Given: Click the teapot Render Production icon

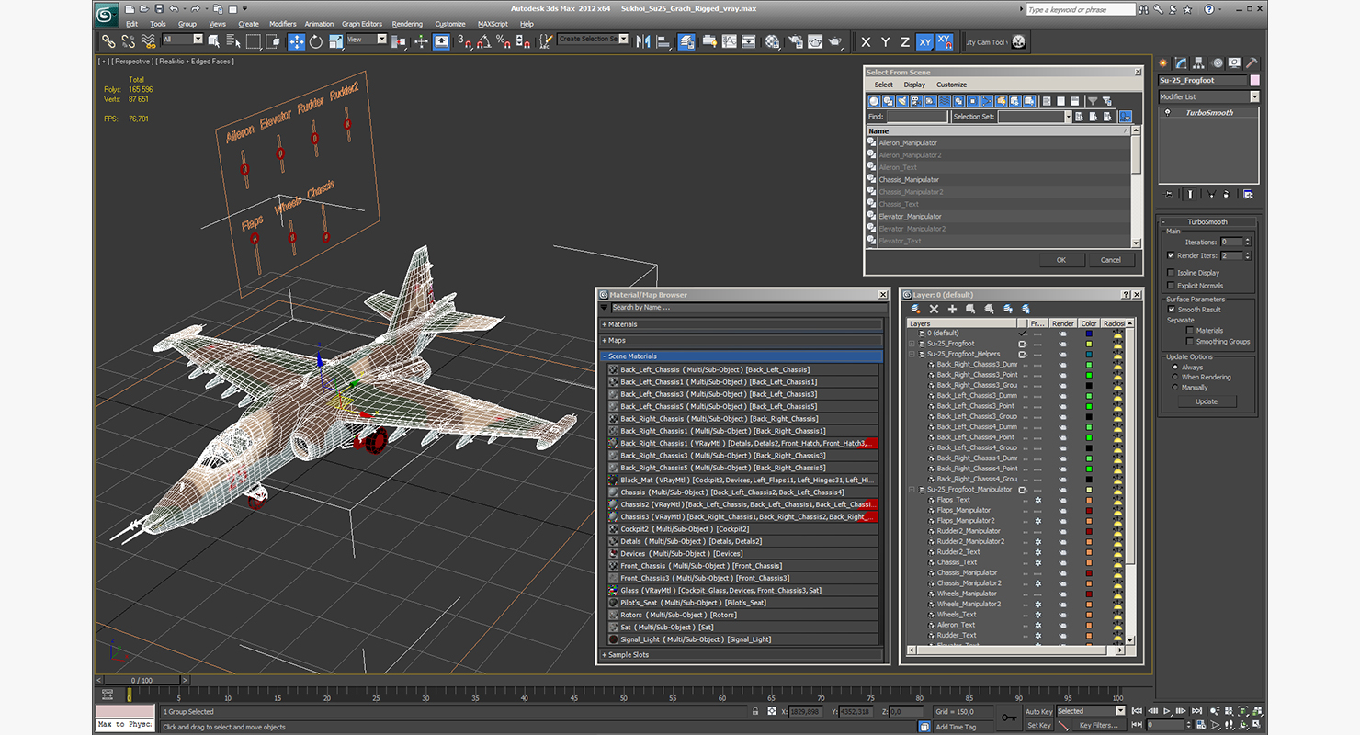Looking at the screenshot, I should click(833, 41).
